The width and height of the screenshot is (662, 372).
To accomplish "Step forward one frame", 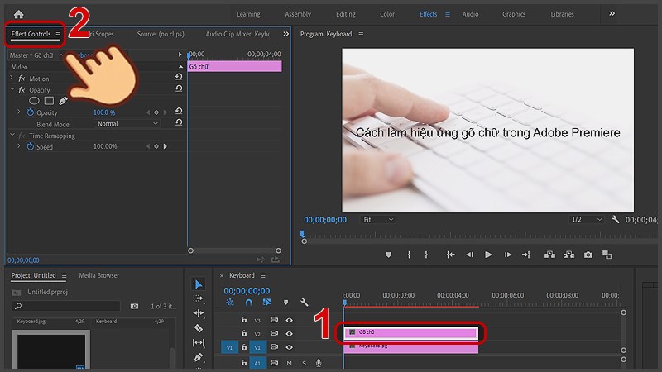I will point(508,255).
